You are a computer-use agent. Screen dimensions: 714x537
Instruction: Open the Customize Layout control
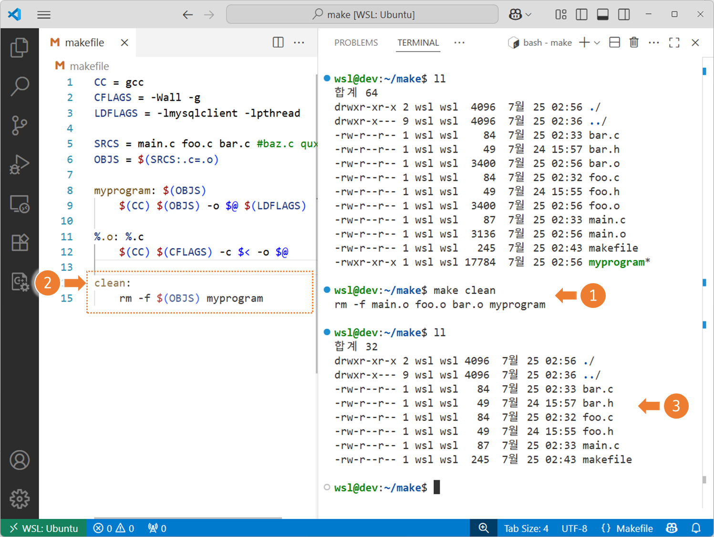[x=561, y=15]
